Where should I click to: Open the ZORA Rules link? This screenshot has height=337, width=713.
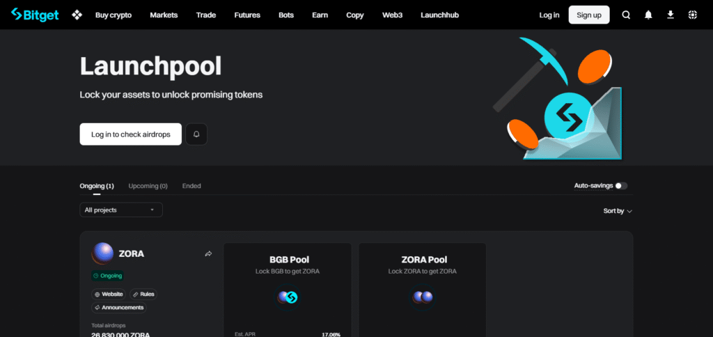[143, 295]
